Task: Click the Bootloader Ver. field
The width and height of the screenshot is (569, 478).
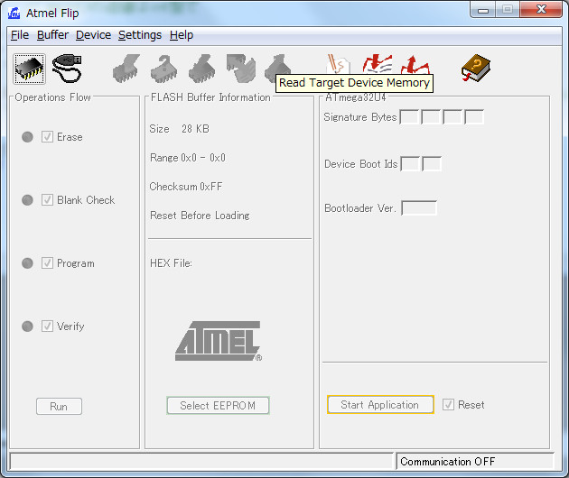Action: (x=419, y=208)
